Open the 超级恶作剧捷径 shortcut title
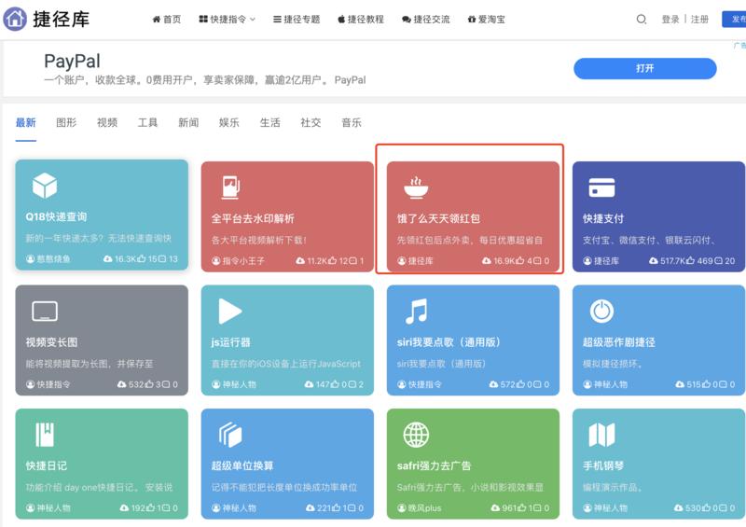The image size is (746, 527). (x=619, y=342)
